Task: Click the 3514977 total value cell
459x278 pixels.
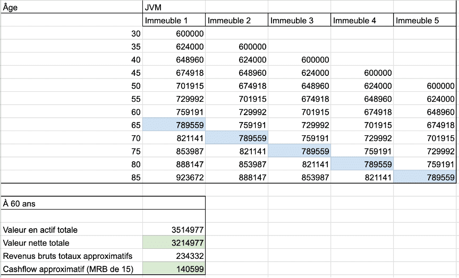Action: [x=173, y=230]
